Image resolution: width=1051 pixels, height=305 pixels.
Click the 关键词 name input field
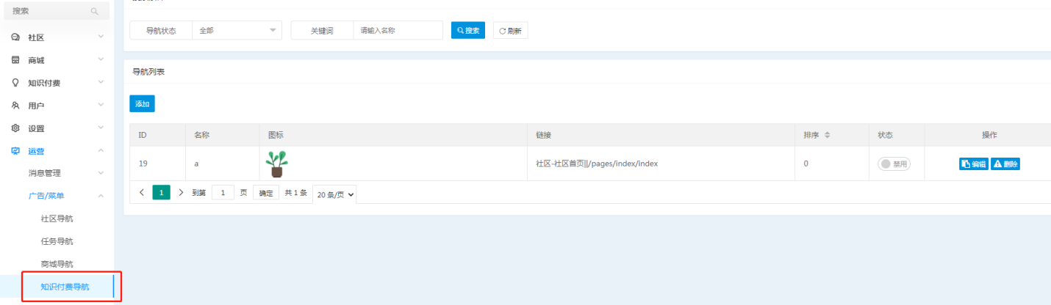click(398, 30)
